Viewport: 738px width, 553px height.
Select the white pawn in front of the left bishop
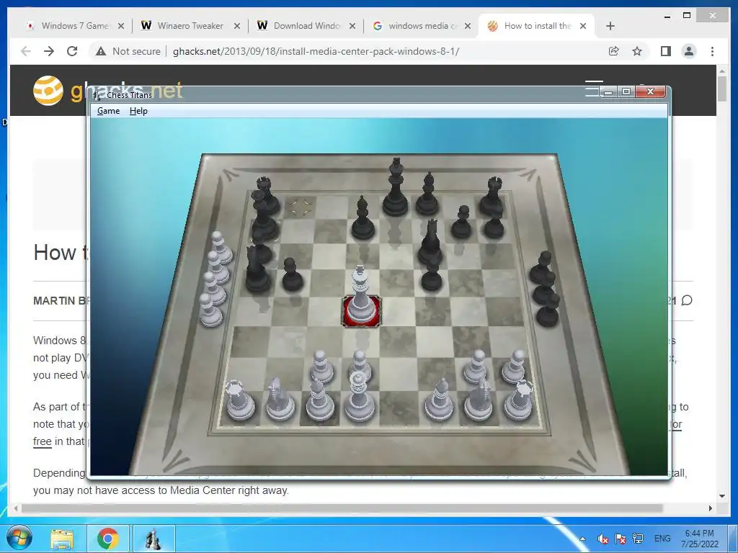[322, 367]
